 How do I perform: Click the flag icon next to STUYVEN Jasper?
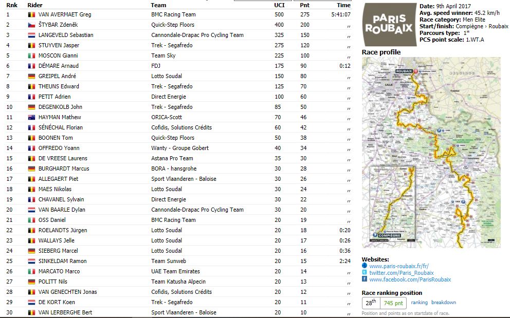pos(31,46)
